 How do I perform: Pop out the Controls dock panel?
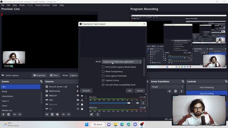pos(226,81)
